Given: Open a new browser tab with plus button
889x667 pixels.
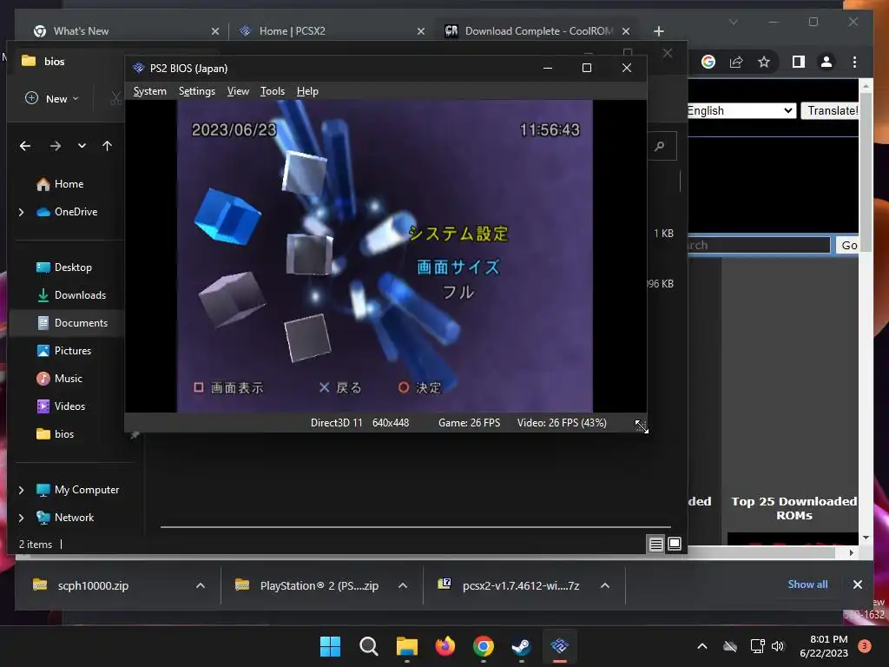Looking at the screenshot, I should pos(658,31).
